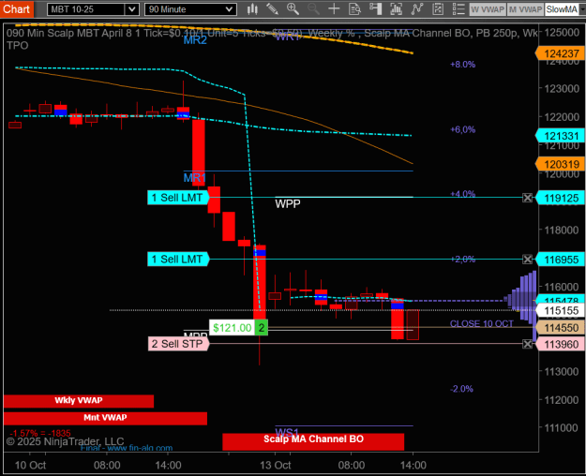The image size is (586, 476).
Task: Open the 90 Minute interval dropdown
Action: pos(190,9)
